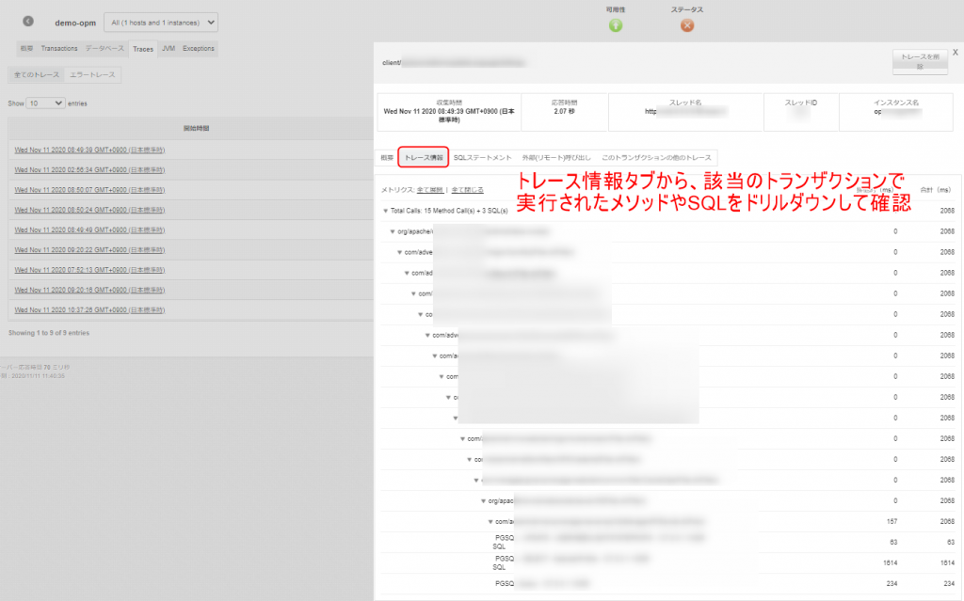The image size is (964, 601).
Task: Open the Show entries count dropdown
Action: pos(45,103)
